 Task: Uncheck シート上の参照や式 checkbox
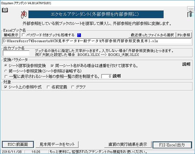6,87
